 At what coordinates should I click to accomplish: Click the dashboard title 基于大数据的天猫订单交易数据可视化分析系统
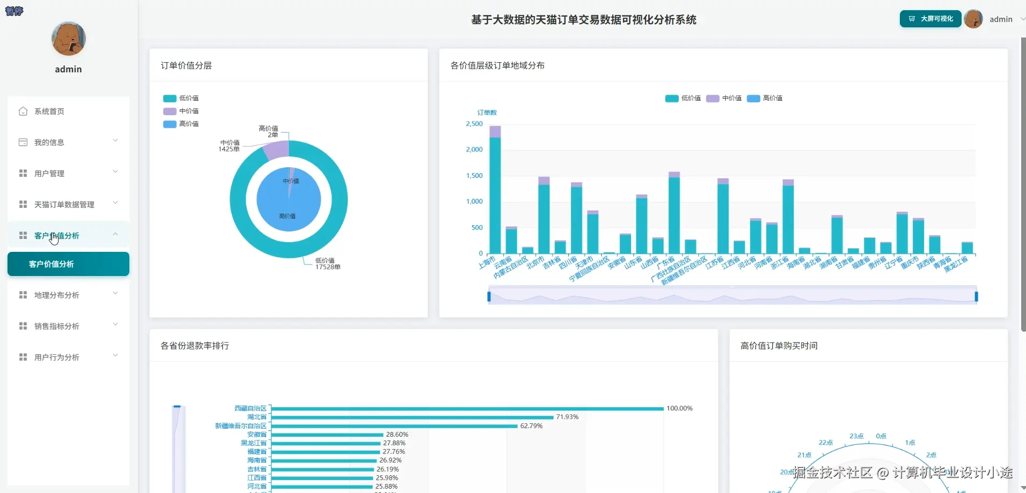click(x=584, y=20)
